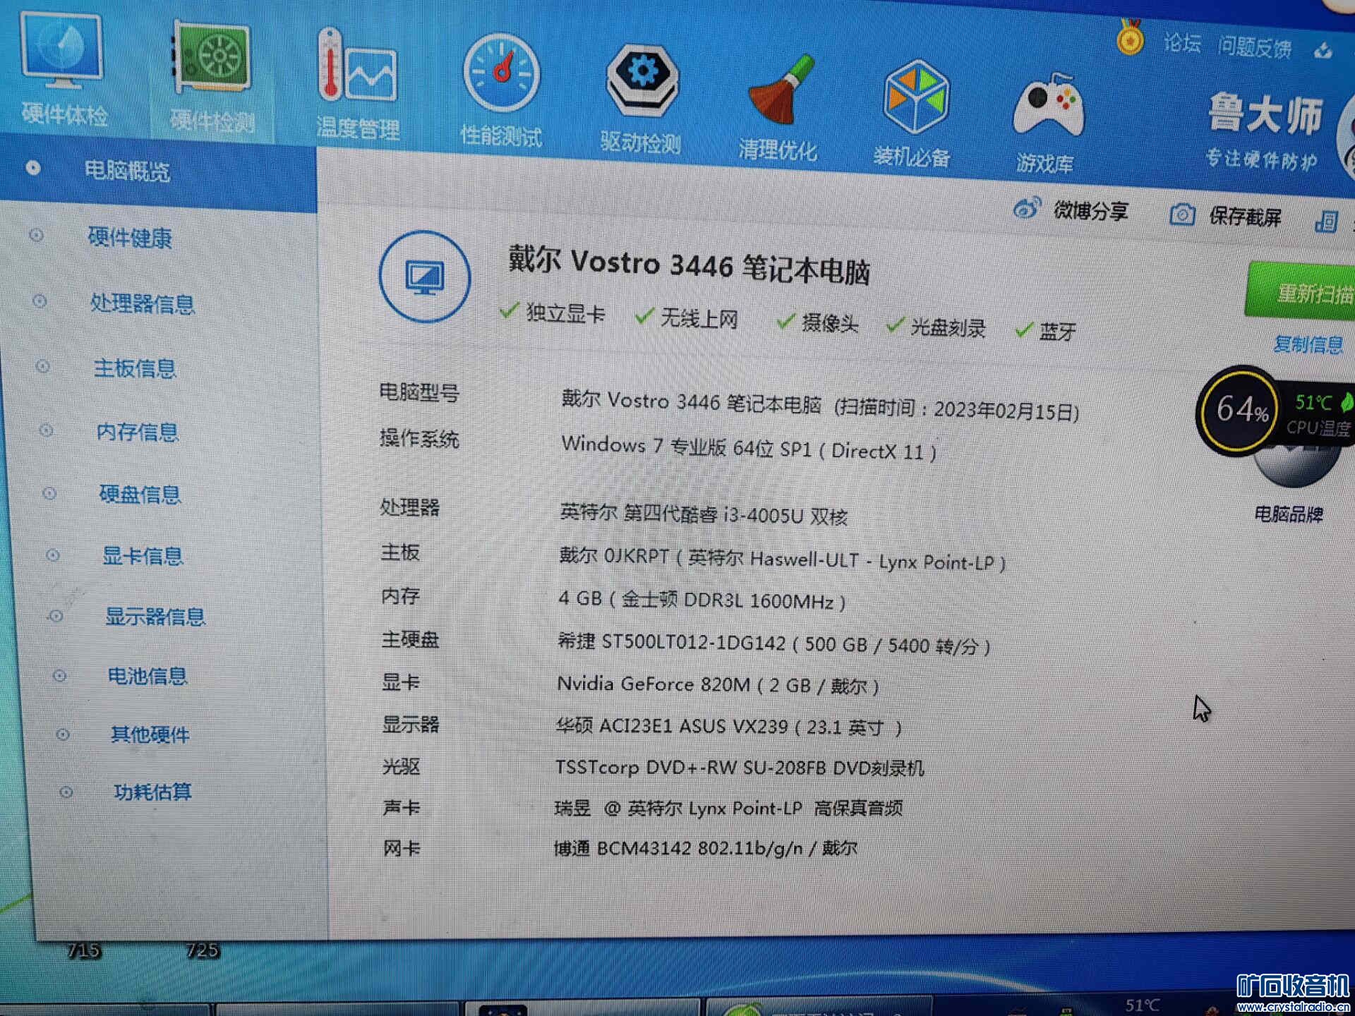This screenshot has width=1355, height=1016.
Task: Click the 博通 BCM43142 network card value
Action: point(706,847)
